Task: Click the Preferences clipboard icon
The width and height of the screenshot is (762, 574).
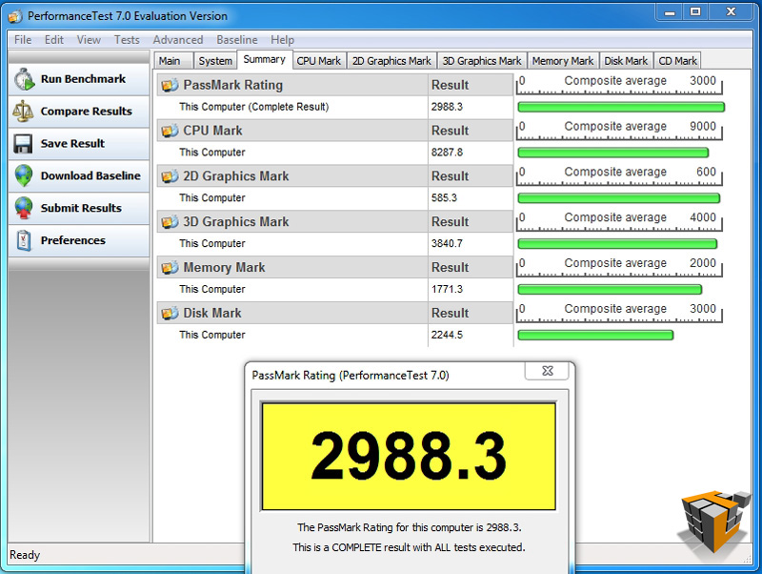Action: [x=24, y=240]
